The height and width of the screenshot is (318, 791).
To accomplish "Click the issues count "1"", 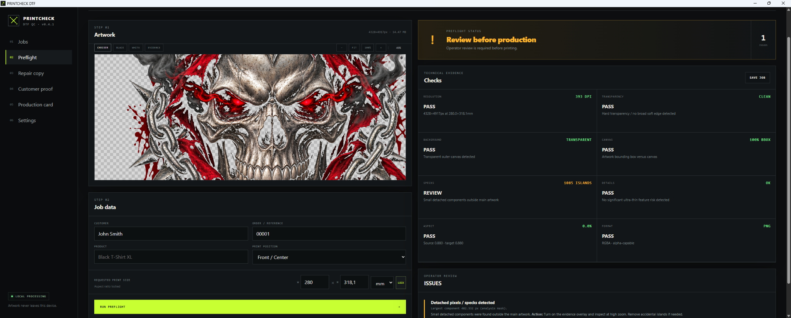I will 763,38.
